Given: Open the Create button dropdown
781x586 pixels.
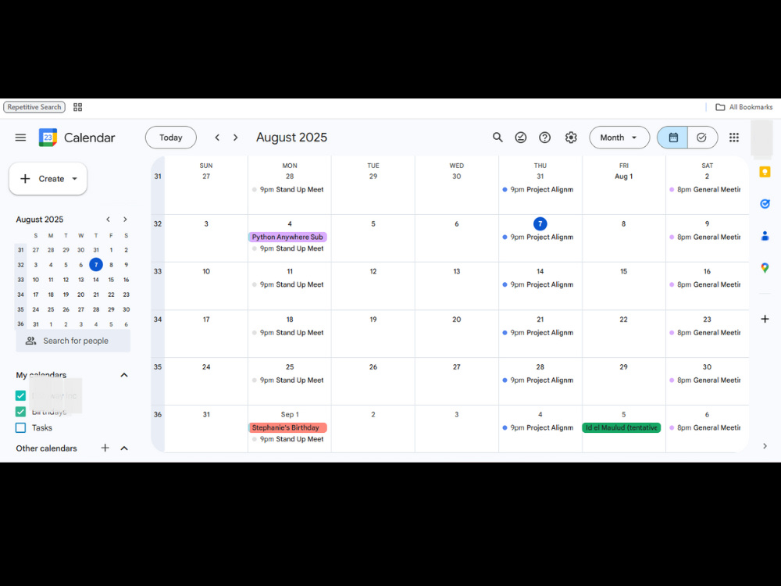Looking at the screenshot, I should pos(75,179).
